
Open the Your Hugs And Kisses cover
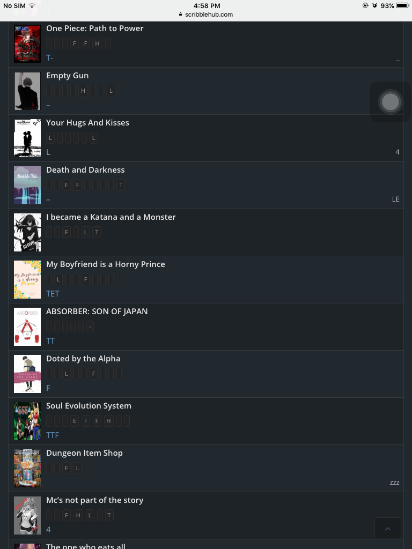[x=27, y=138]
